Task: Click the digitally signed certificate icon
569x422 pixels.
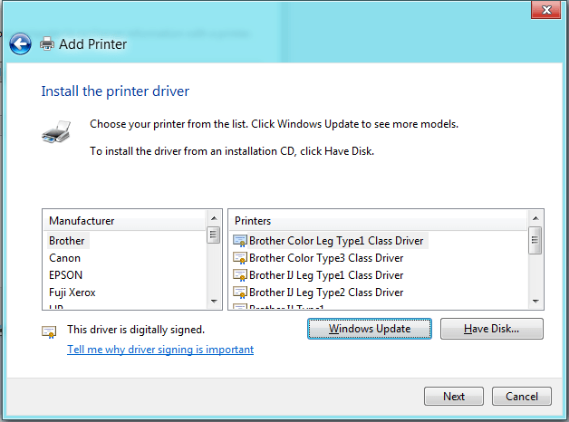Action: pos(49,331)
